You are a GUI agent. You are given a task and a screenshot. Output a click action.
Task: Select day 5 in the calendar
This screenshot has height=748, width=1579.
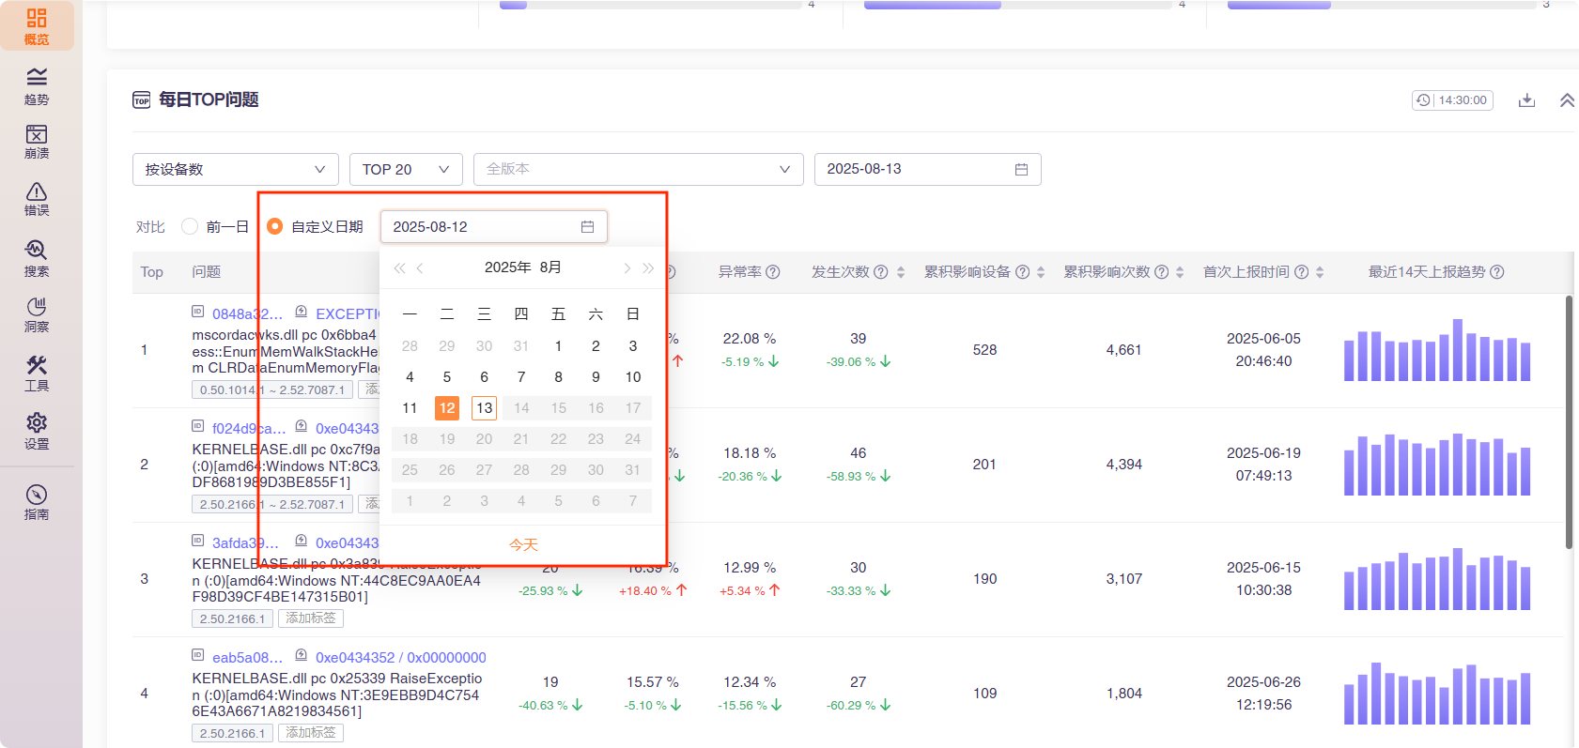click(x=447, y=376)
